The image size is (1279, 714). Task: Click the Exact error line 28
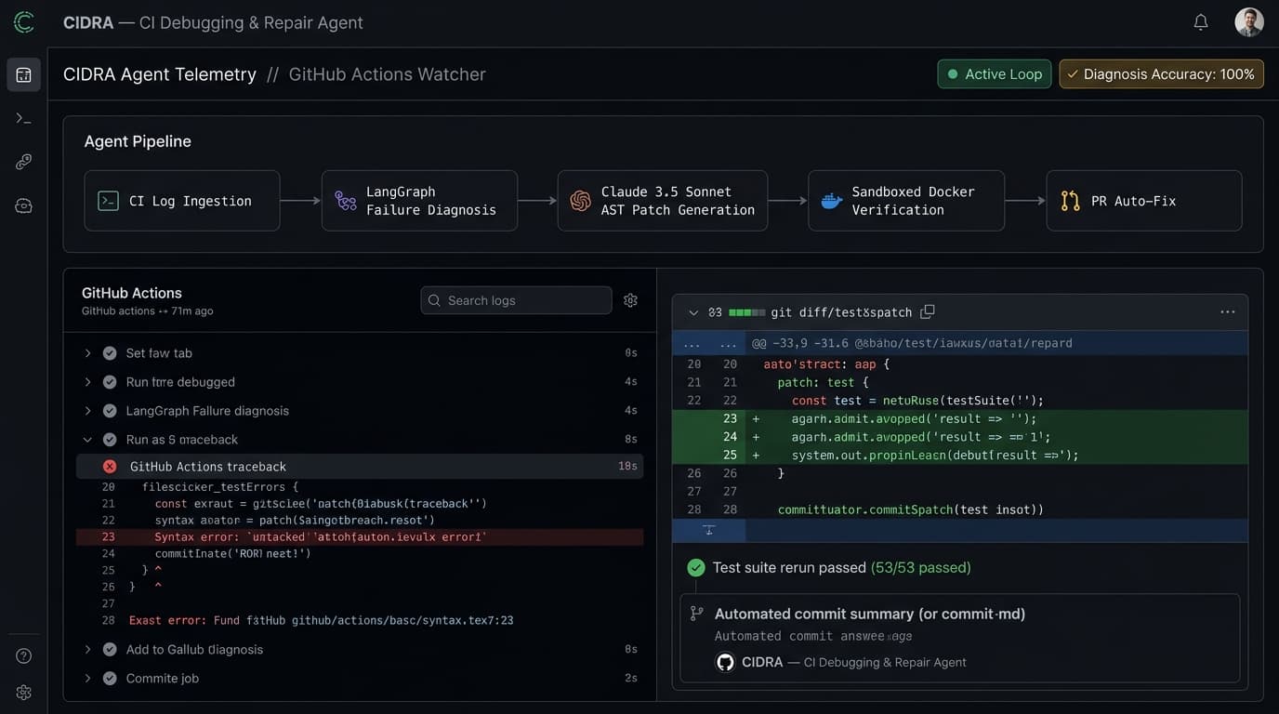tap(322, 620)
